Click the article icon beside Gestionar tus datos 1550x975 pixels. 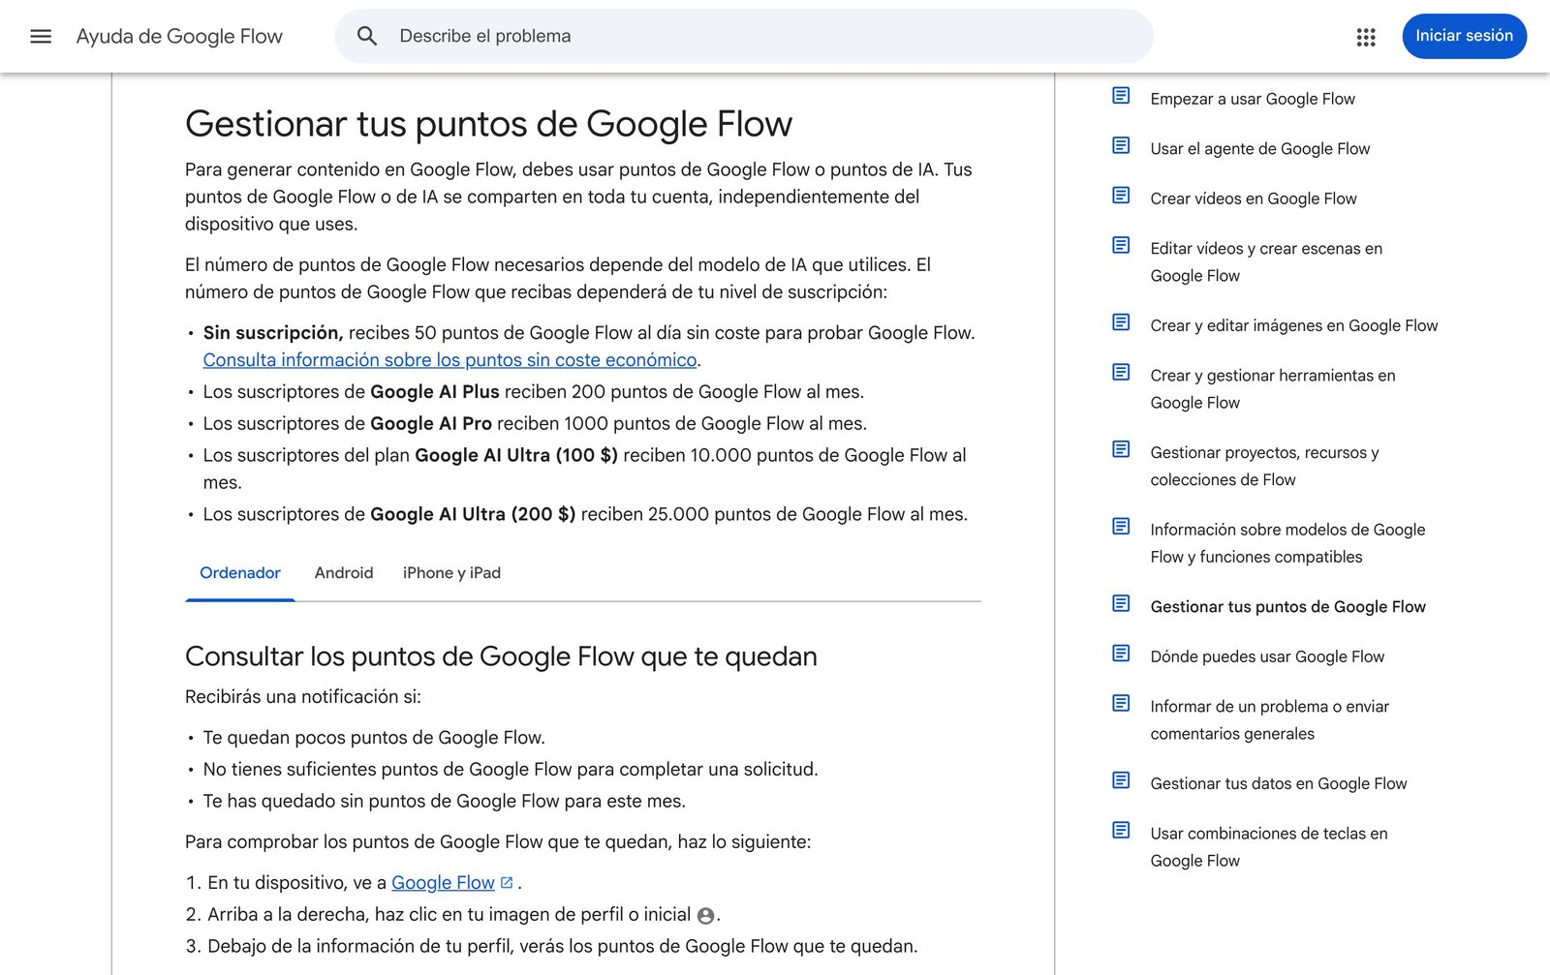pos(1121,780)
